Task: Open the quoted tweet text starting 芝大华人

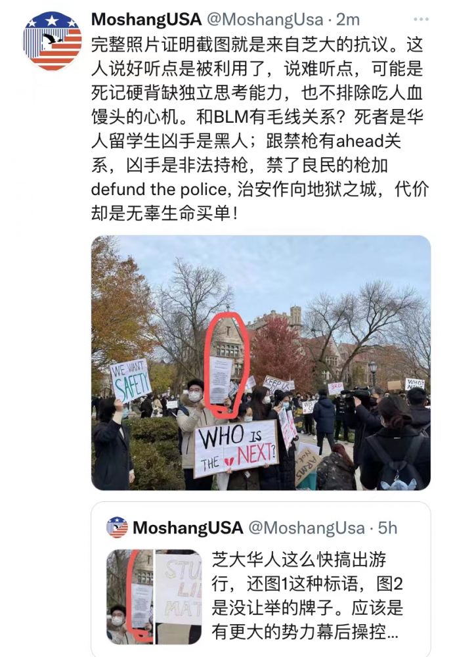Action: click(x=307, y=596)
